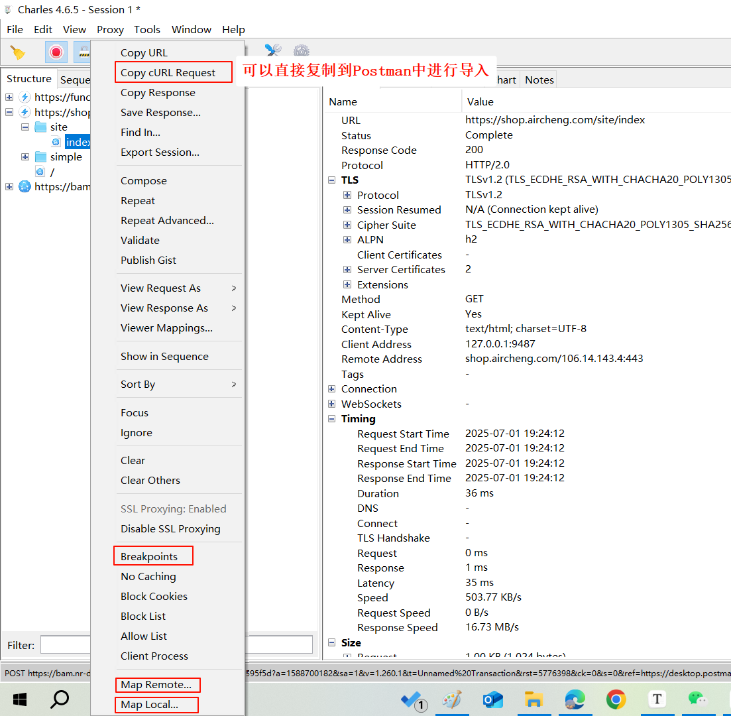Collapse the Size section
This screenshot has width=731, height=716.
[x=331, y=643]
